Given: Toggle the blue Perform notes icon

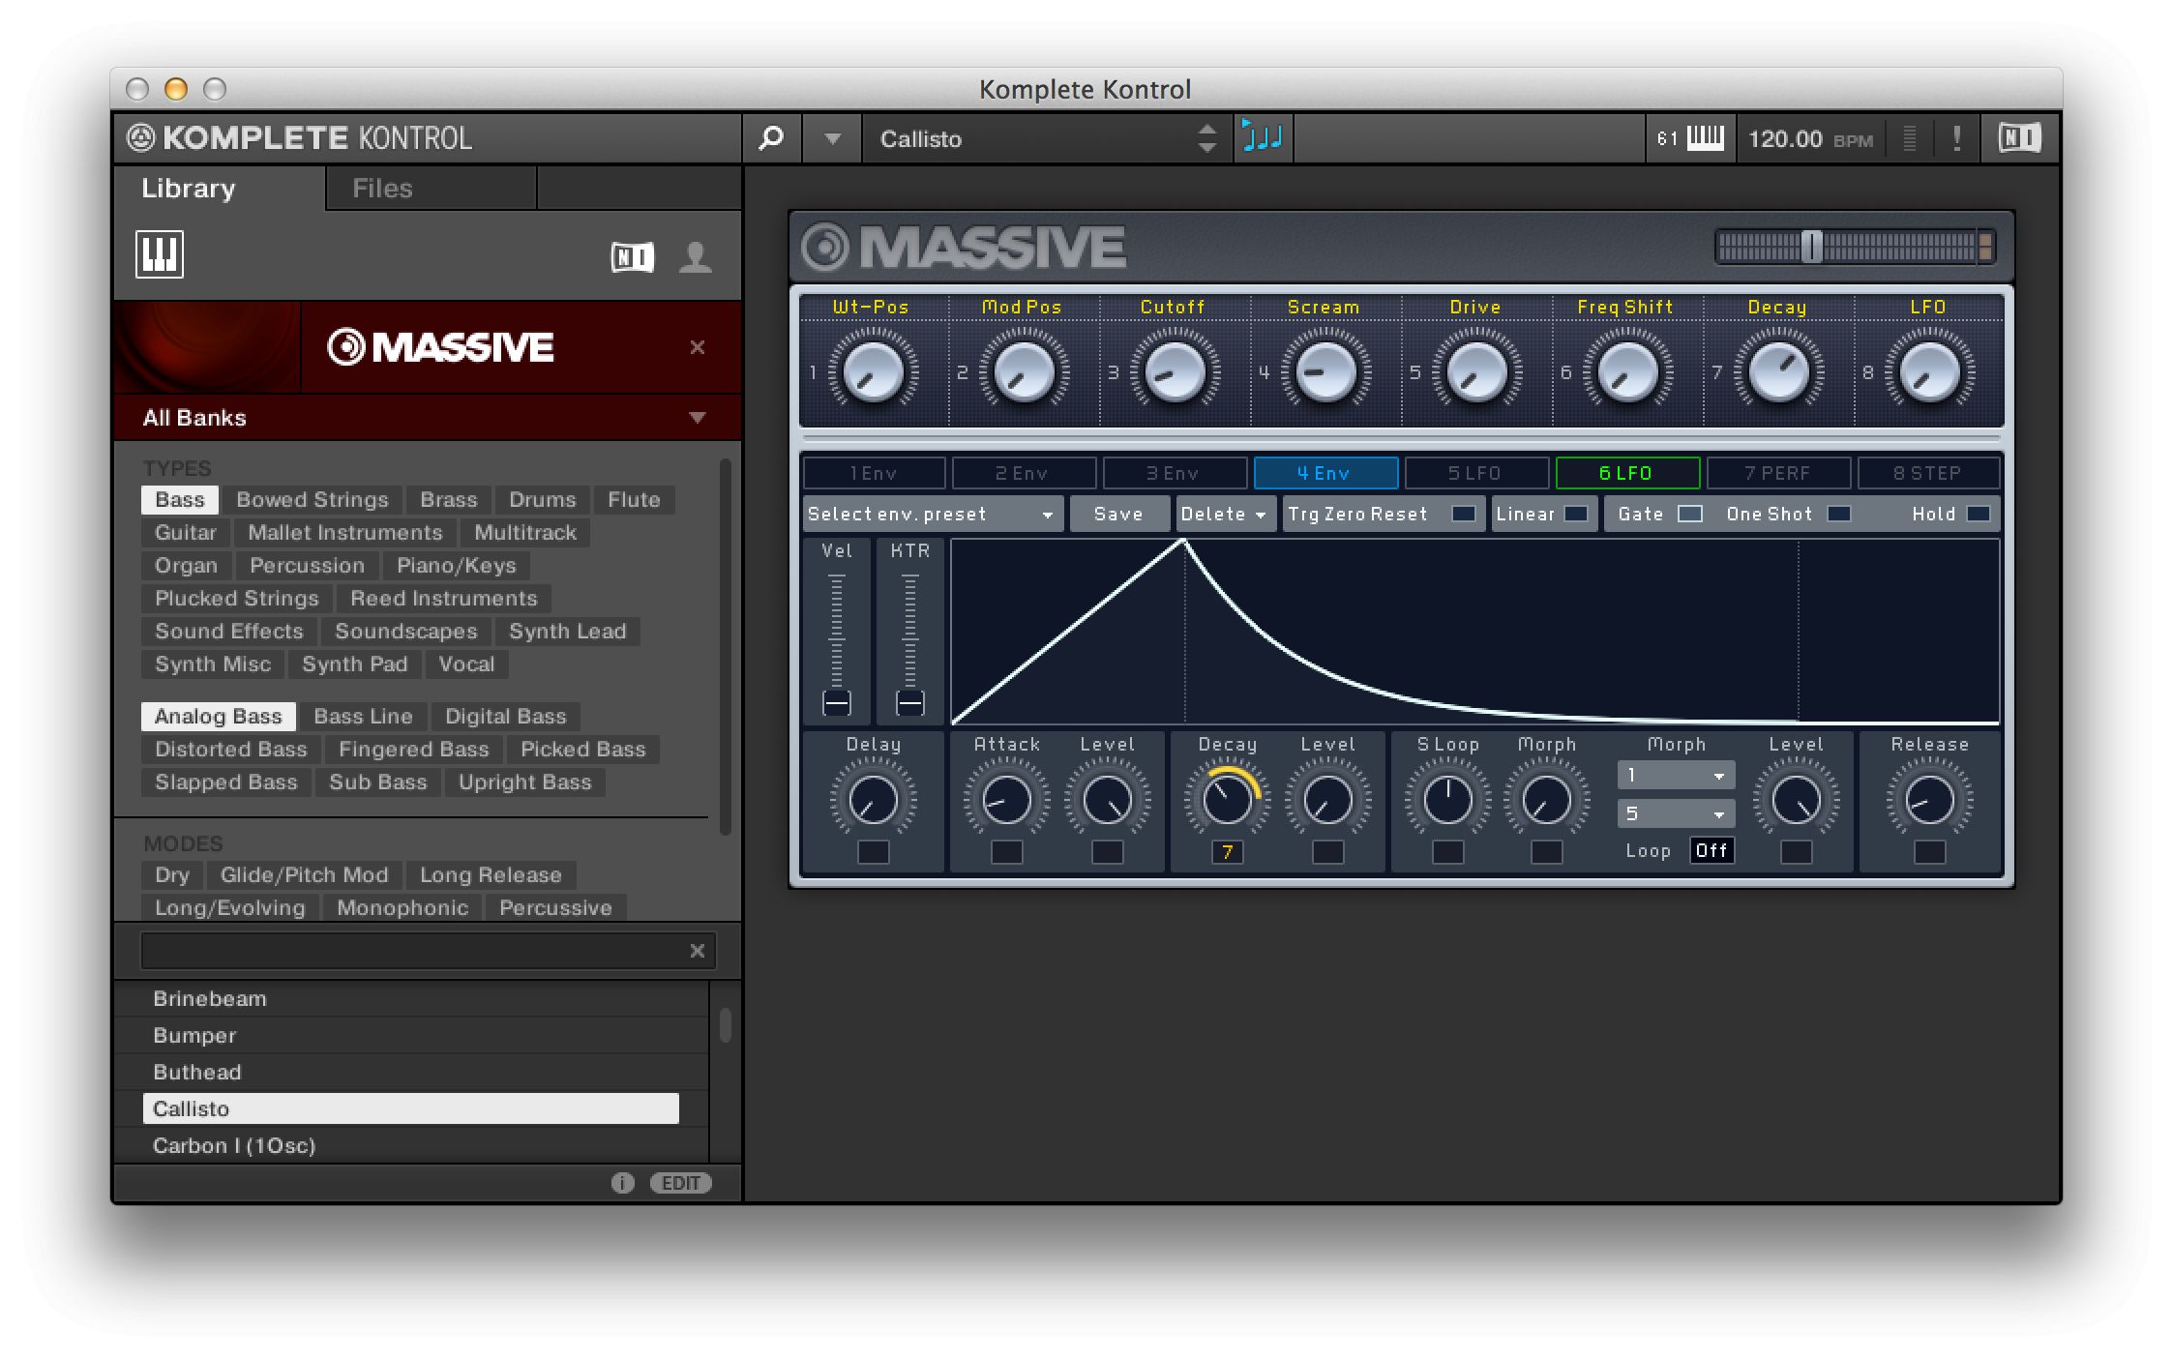Looking at the screenshot, I should 1262,138.
